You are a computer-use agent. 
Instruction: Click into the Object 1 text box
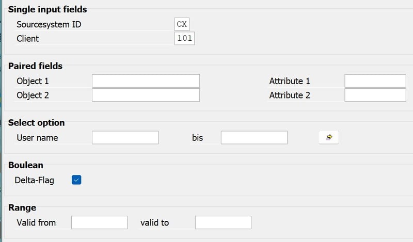click(x=146, y=81)
